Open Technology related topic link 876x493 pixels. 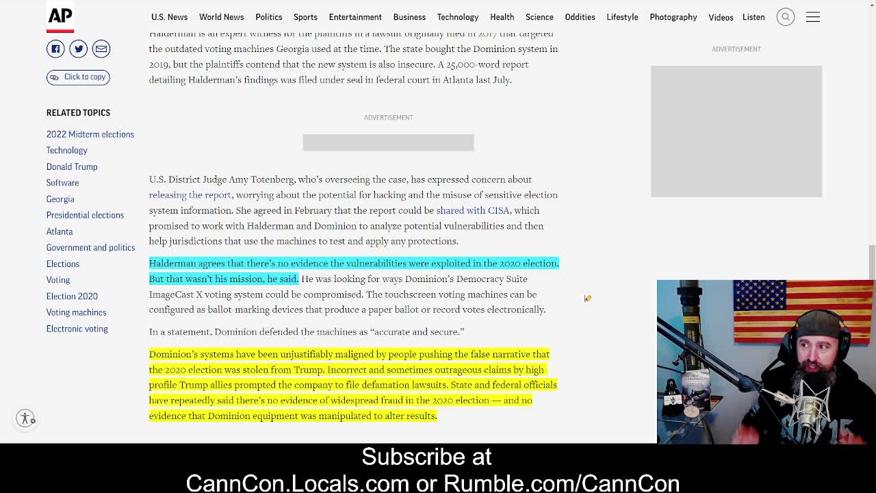click(66, 151)
